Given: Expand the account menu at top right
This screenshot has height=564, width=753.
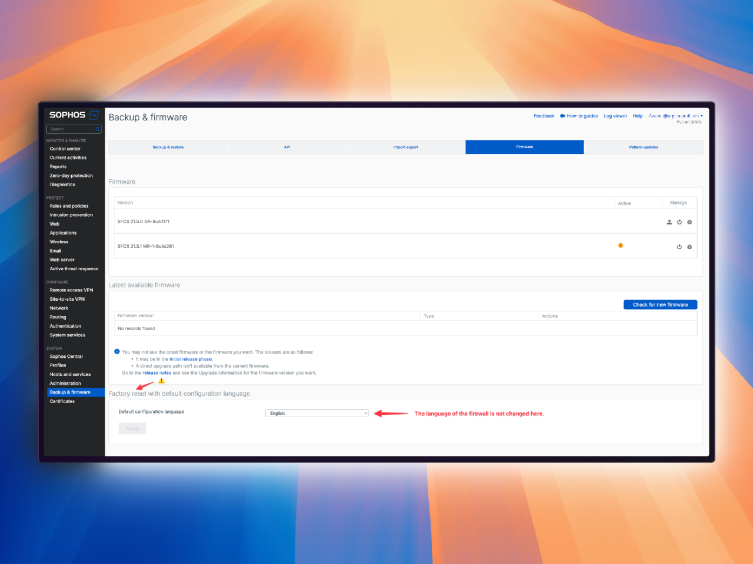Looking at the screenshot, I should pos(675,116).
